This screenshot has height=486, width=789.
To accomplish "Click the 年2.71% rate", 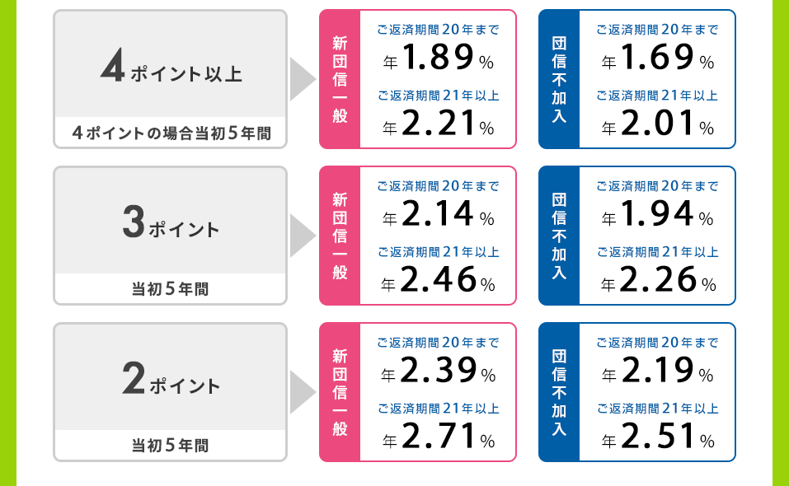I will tap(439, 436).
